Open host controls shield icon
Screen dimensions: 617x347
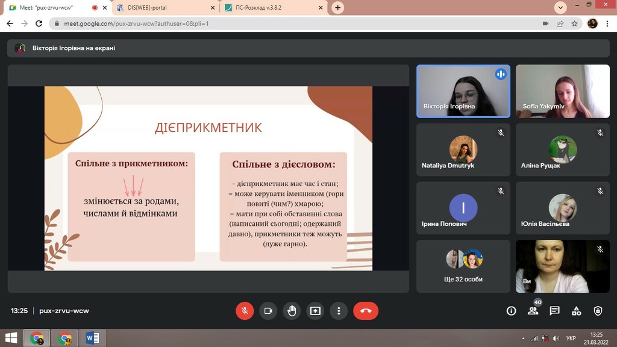pyautogui.click(x=598, y=311)
